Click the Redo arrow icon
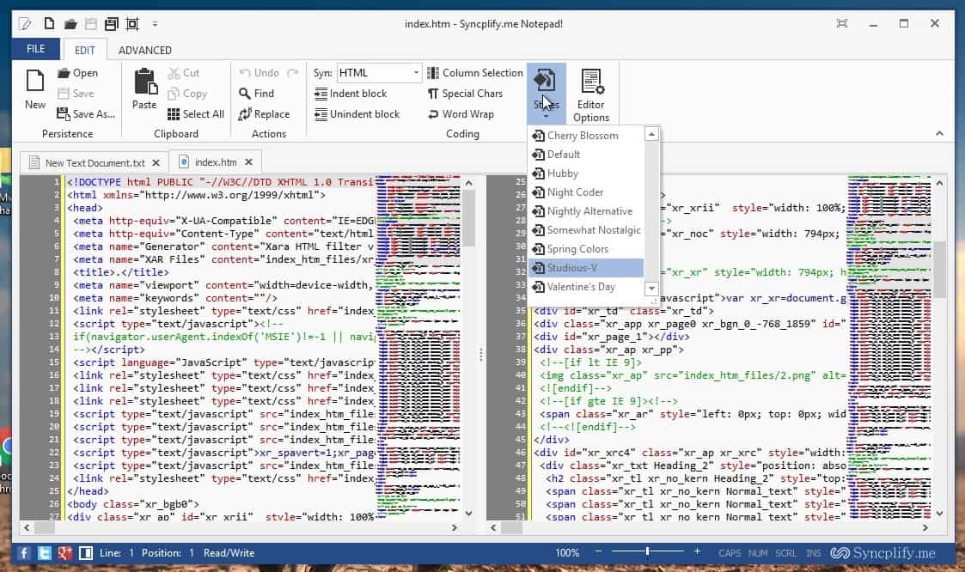 tap(293, 73)
